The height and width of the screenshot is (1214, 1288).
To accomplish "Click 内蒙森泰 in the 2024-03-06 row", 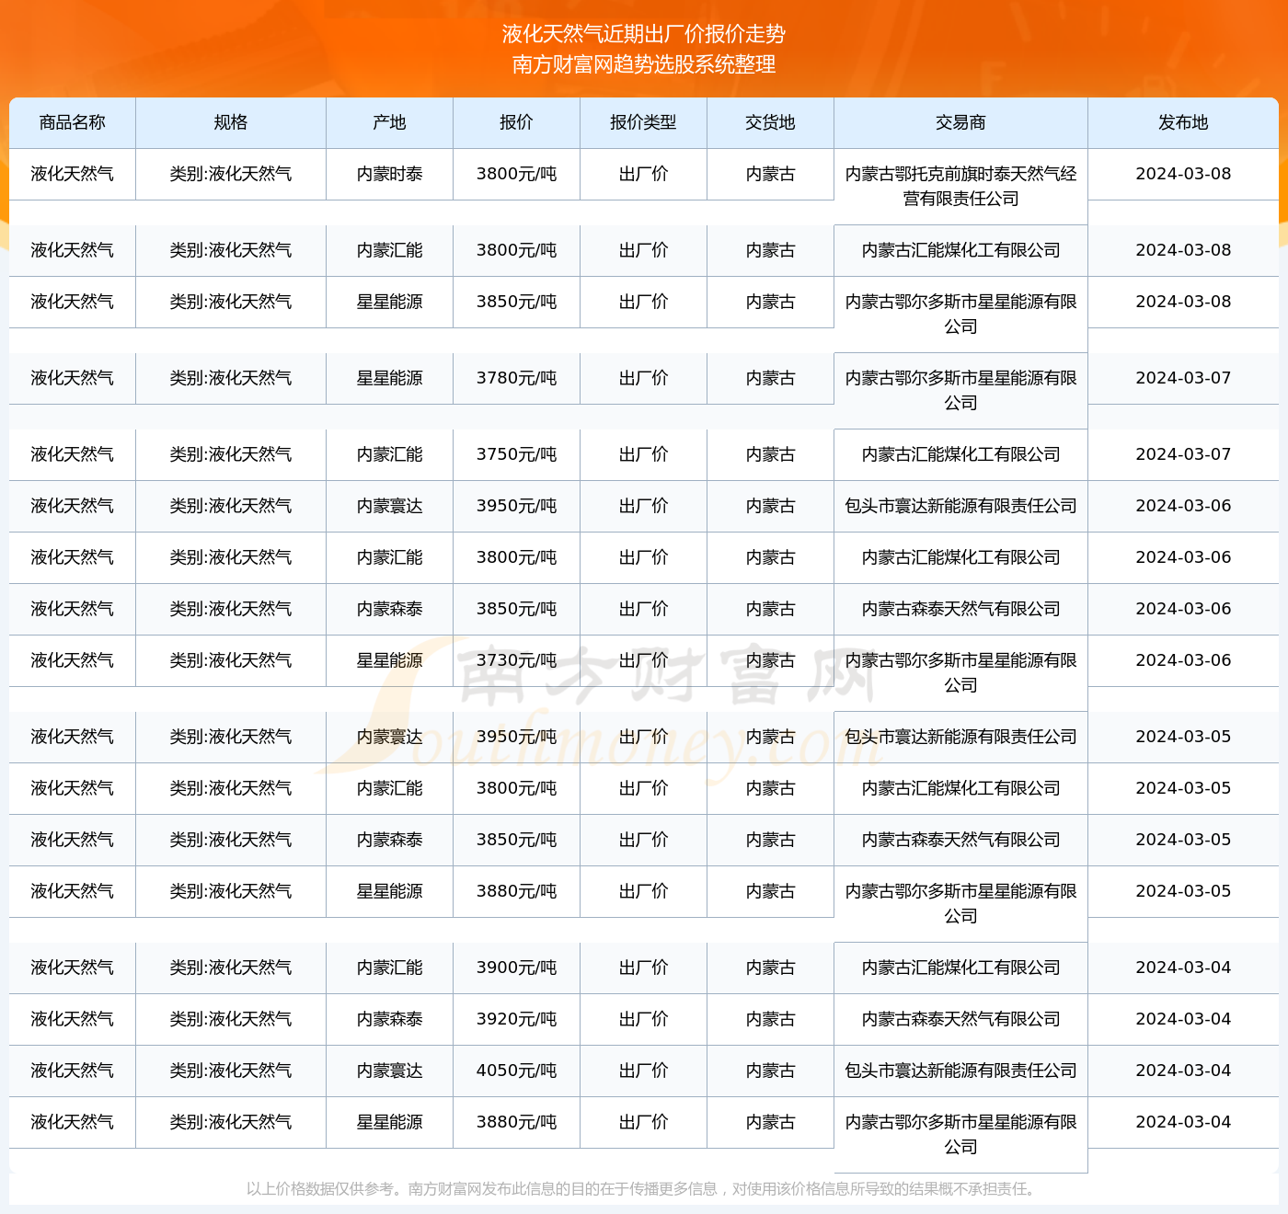I will point(390,609).
